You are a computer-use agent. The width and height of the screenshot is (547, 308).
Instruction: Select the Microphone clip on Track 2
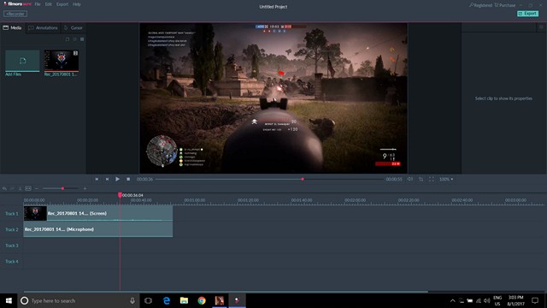click(x=98, y=229)
